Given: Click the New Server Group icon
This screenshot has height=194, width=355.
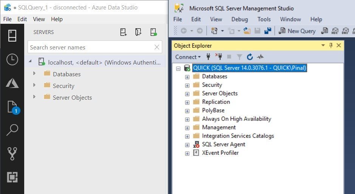Looking at the screenshot, I should point(138,32).
